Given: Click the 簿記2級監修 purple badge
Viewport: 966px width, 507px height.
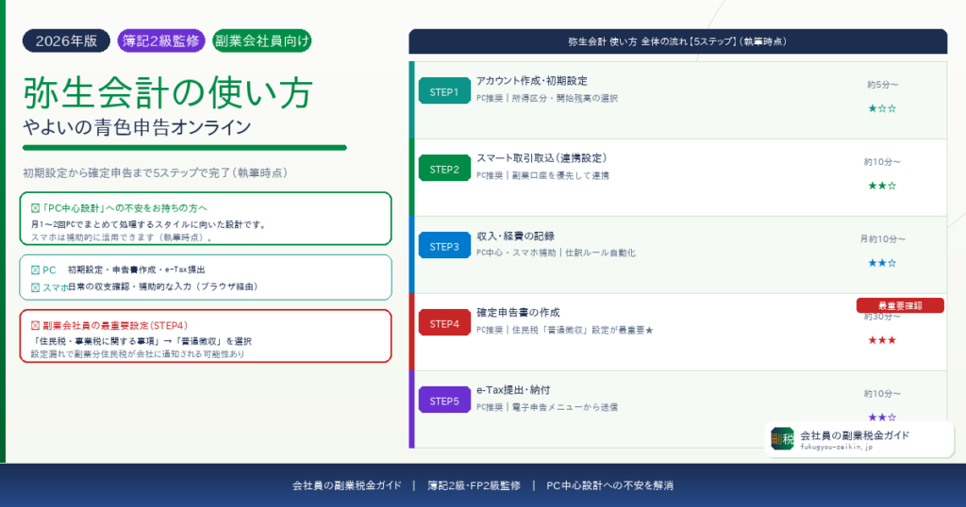Looking at the screenshot, I should [160, 41].
